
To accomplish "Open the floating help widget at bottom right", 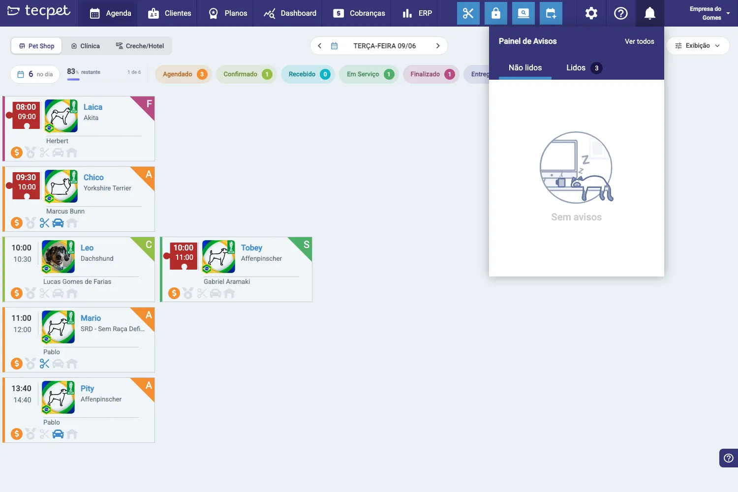I will (x=729, y=458).
